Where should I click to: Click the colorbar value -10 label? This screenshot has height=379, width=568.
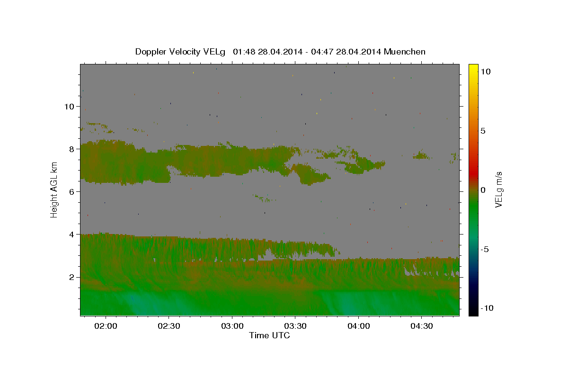[x=487, y=308]
